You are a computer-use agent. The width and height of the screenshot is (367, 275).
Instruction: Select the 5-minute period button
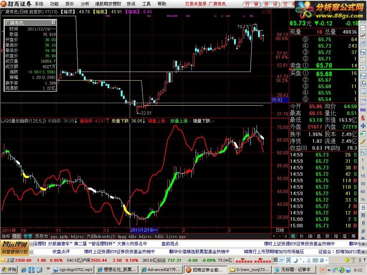click(x=363, y=168)
